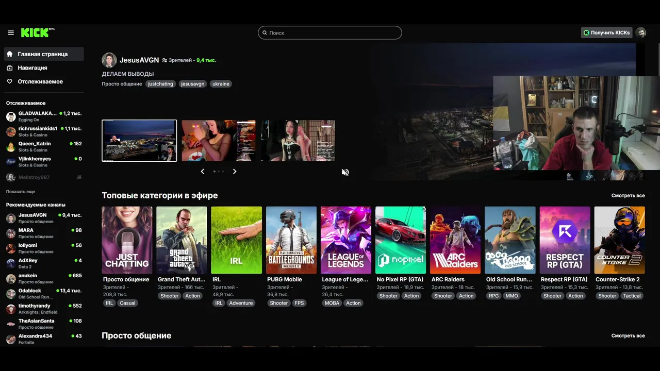The height and width of the screenshot is (371, 660).
Task: Click the RPG tag under Old School RuneScape
Action: [493, 296]
